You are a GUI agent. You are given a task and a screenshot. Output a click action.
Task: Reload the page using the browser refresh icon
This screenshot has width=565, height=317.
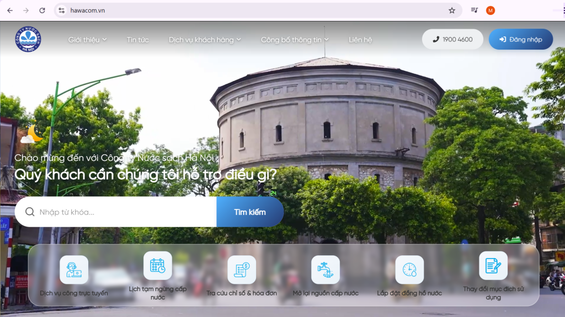coord(42,10)
